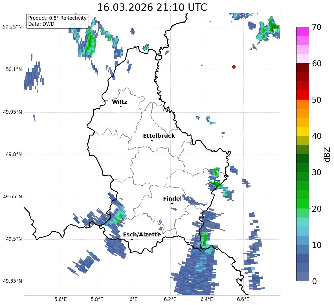The width and height of the screenshot is (334, 305).
Task: Click the 49.8°N latitude tick label
Action: click(14, 154)
